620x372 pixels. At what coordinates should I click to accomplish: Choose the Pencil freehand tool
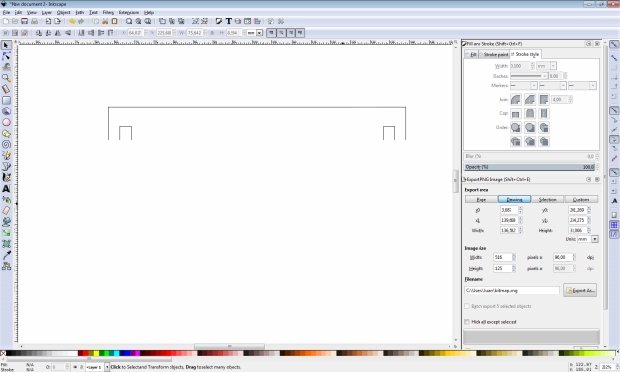pos(6,156)
